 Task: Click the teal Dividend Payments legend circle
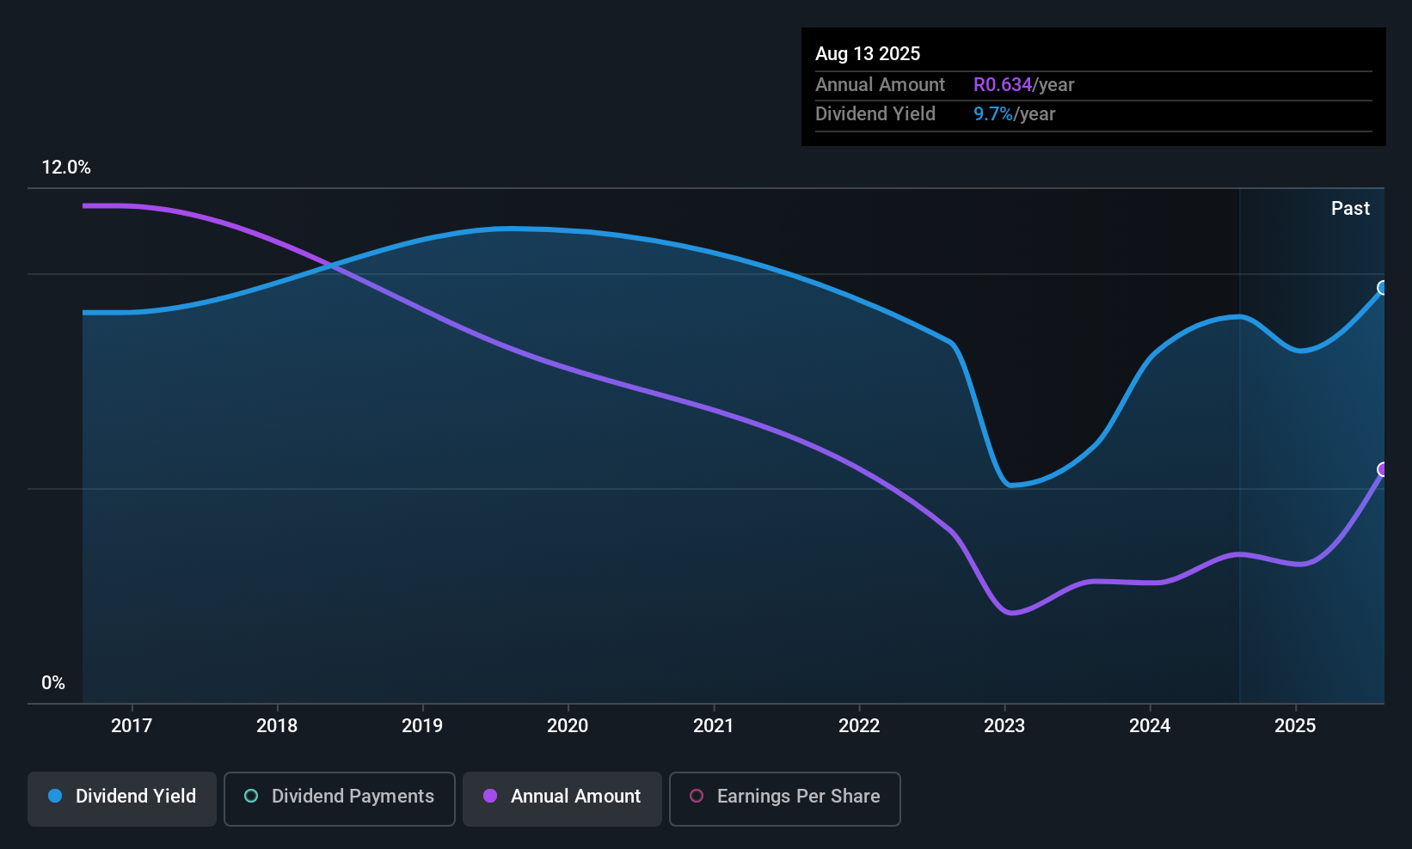tap(251, 796)
